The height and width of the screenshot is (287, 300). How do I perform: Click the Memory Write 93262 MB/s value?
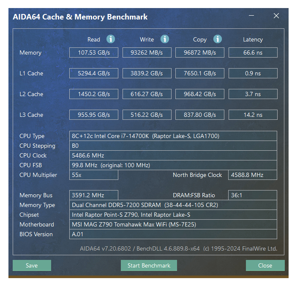tap(147, 52)
